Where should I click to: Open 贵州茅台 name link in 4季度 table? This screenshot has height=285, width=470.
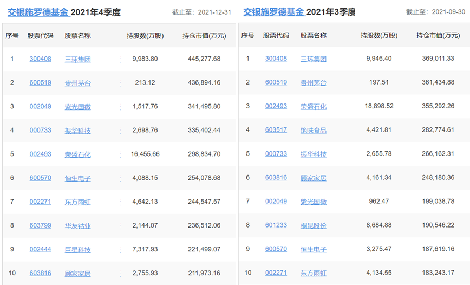point(77,83)
